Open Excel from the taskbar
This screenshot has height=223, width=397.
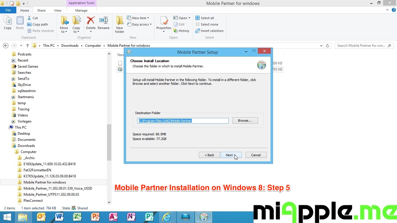coord(77,217)
